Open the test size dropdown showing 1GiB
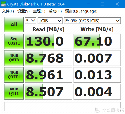Screen dimensions: 125x114 [50, 21]
